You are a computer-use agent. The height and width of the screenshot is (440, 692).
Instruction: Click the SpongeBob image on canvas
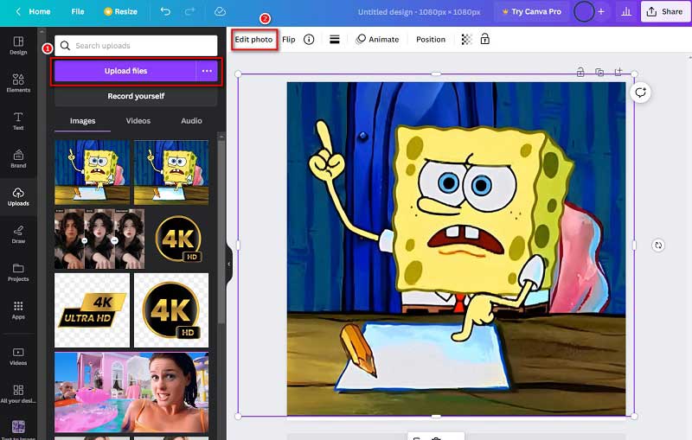456,249
